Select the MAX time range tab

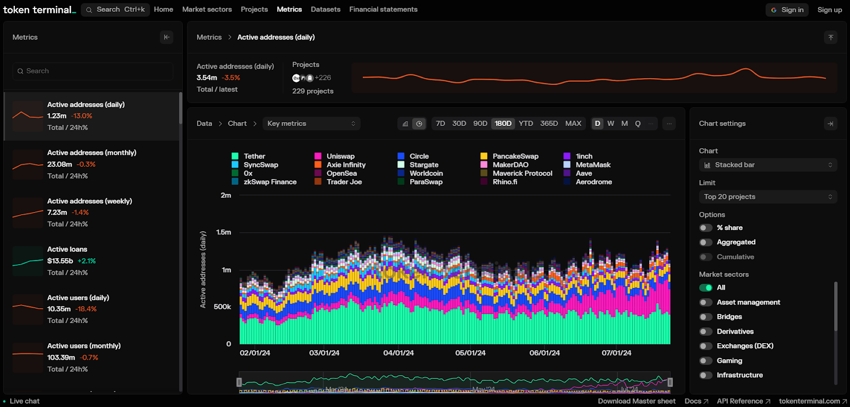coord(573,124)
